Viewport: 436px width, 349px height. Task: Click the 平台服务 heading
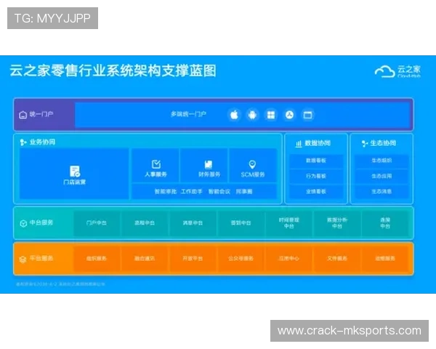tap(41, 259)
